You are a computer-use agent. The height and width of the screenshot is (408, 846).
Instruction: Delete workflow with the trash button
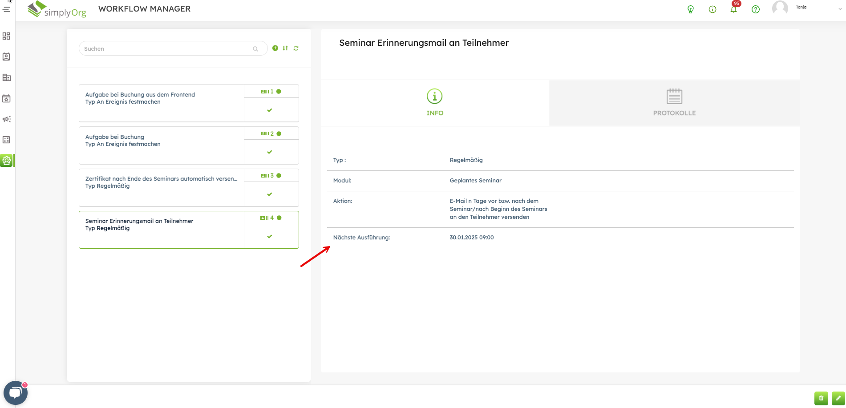821,398
